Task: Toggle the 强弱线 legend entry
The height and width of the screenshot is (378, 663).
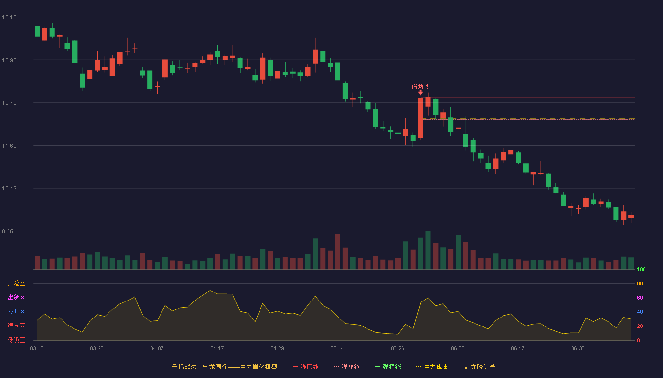Action: (347, 367)
